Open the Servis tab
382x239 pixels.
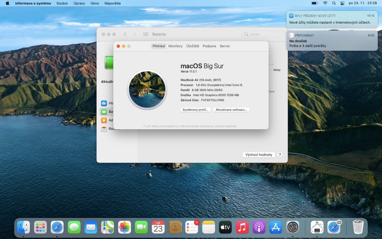coord(224,46)
